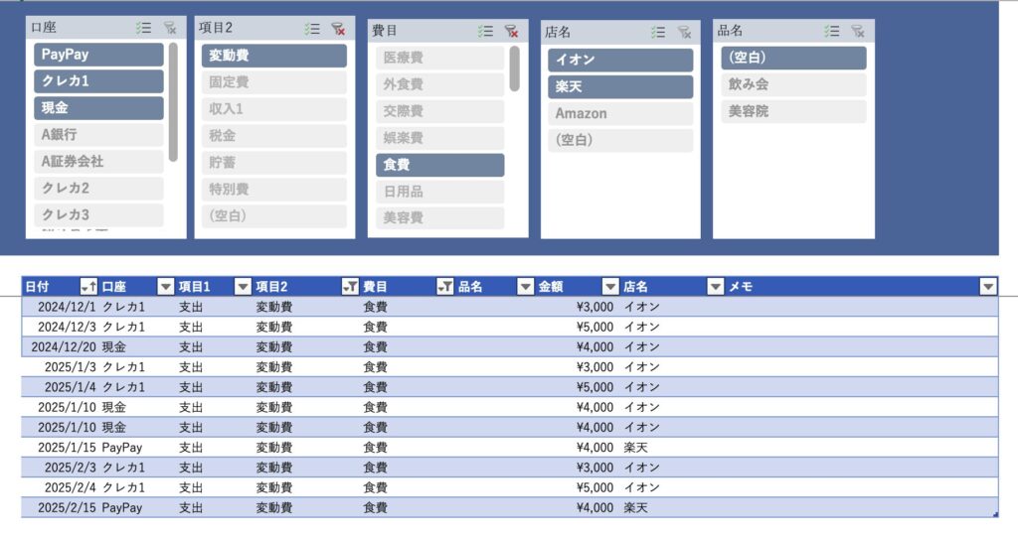Screen dimensions: 1018x539
Task: Open 日付 column filter dropdown
Action: click(88, 287)
